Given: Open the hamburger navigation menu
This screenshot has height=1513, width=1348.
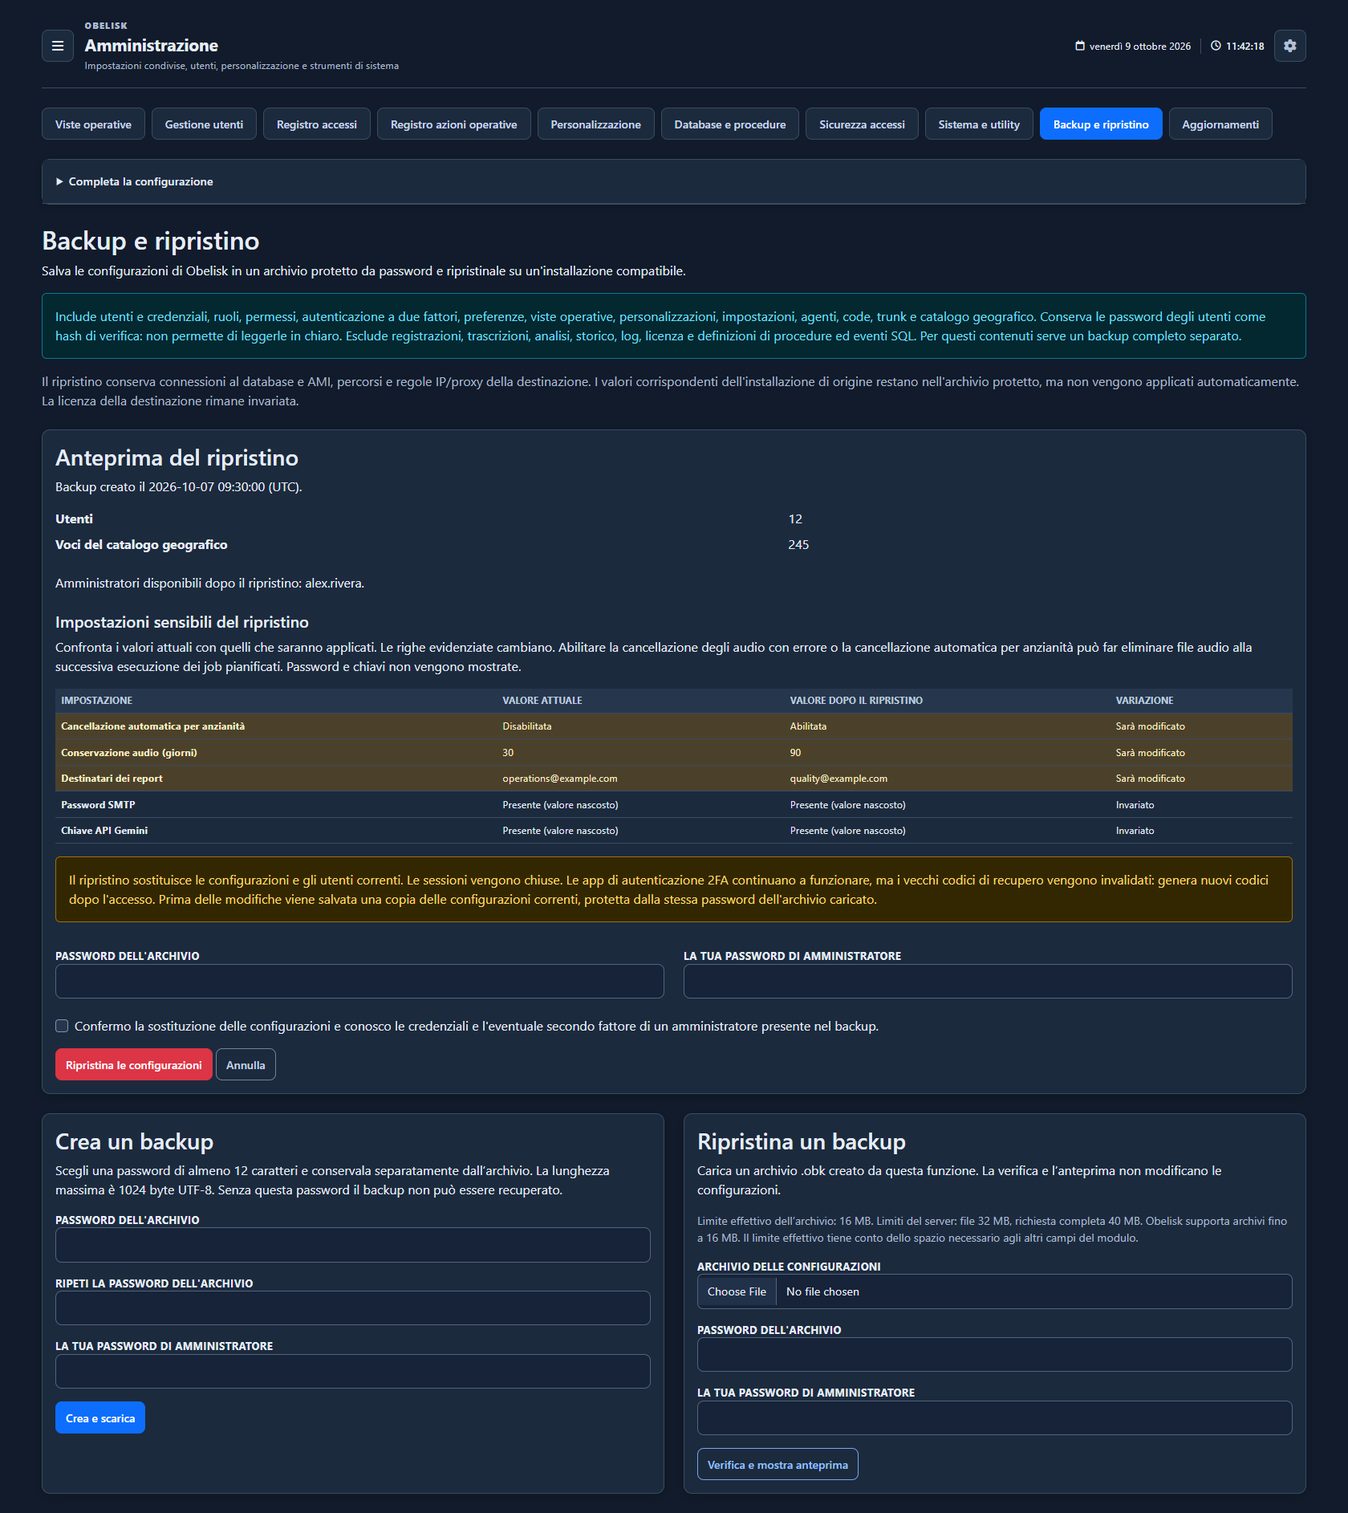Looking at the screenshot, I should [58, 46].
